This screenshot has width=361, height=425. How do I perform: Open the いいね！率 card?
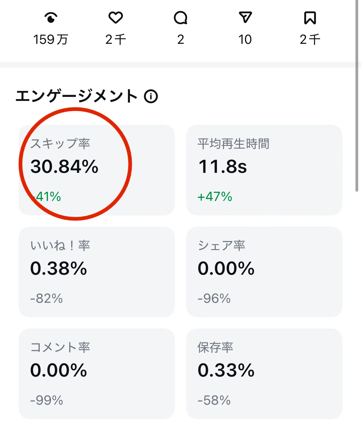click(97, 272)
